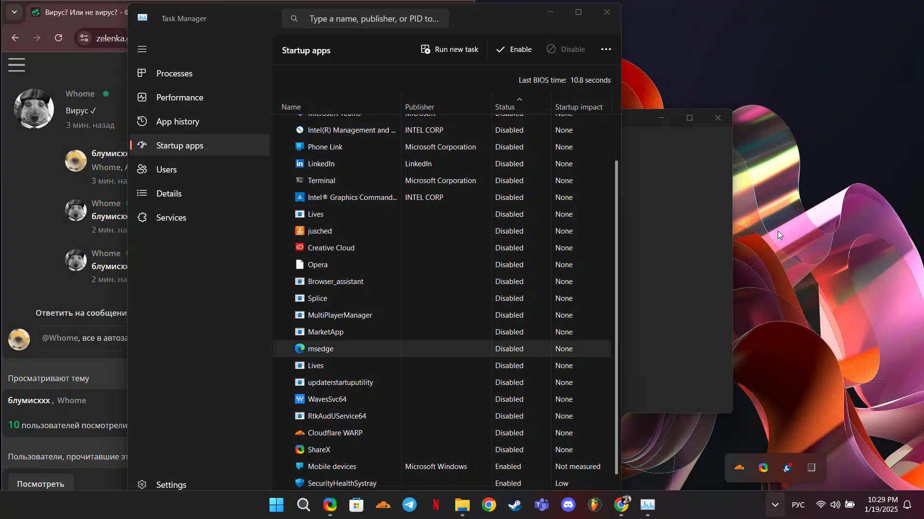Select the WavesSvc64 icon

[x=300, y=399]
